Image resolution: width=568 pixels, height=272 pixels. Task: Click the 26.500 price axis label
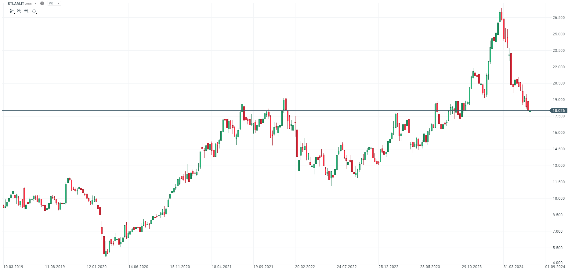559,18
